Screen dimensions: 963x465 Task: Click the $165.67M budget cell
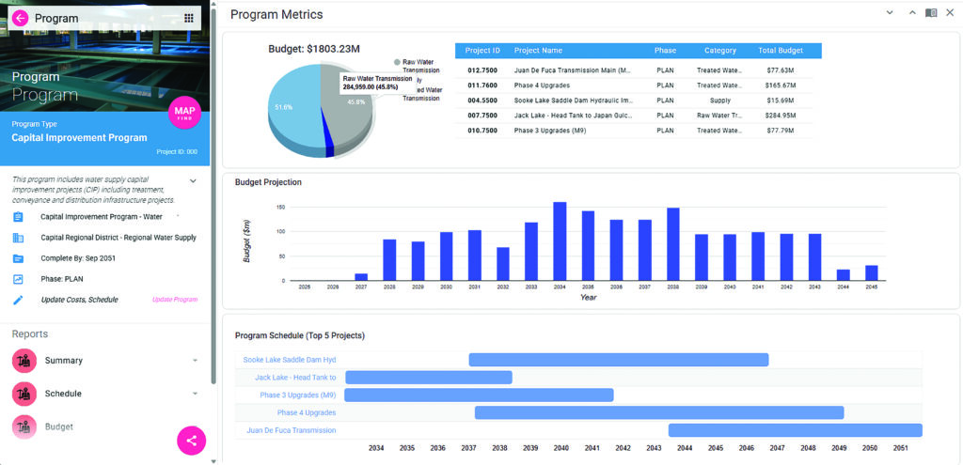point(781,85)
